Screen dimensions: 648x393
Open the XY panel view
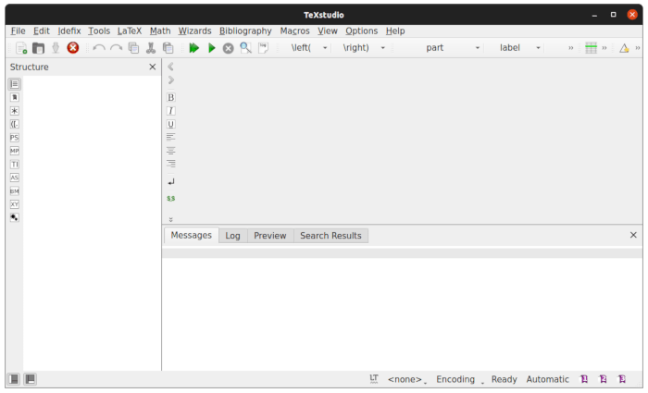tap(15, 204)
